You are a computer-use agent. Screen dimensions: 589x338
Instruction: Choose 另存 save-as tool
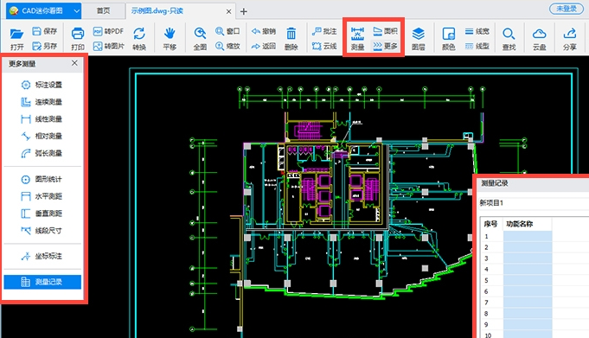tap(45, 46)
